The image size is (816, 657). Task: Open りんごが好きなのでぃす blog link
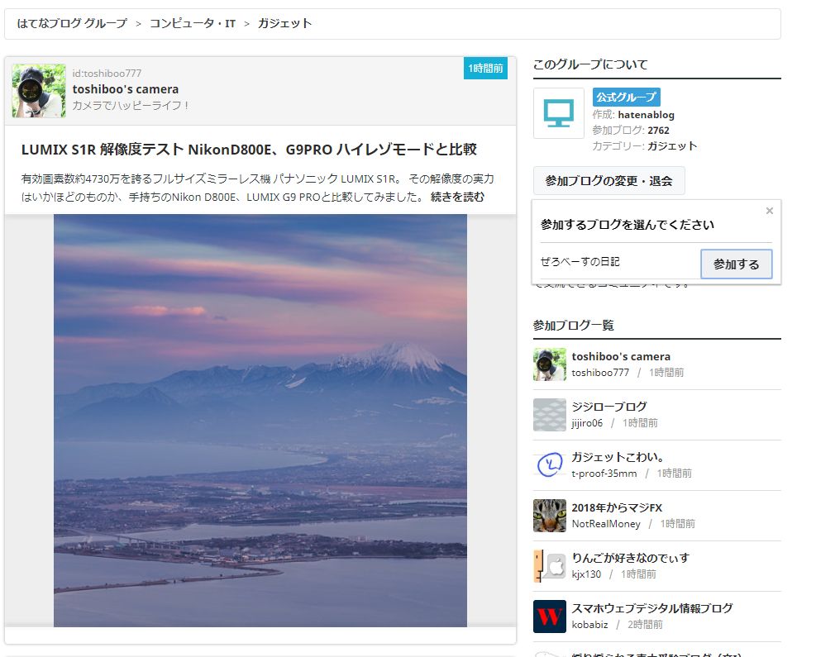point(630,558)
